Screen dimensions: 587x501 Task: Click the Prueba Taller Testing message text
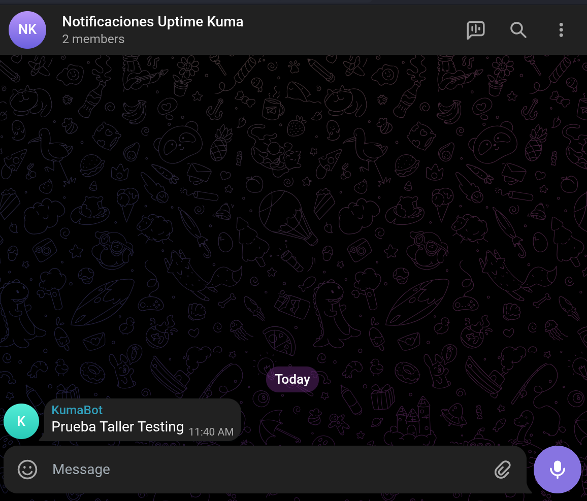click(x=117, y=427)
